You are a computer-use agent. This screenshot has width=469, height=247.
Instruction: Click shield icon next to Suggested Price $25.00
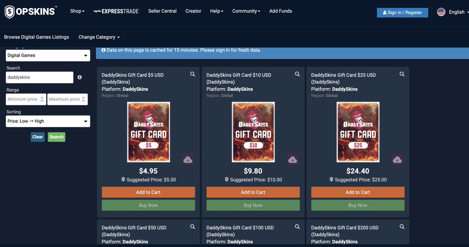(x=331, y=179)
